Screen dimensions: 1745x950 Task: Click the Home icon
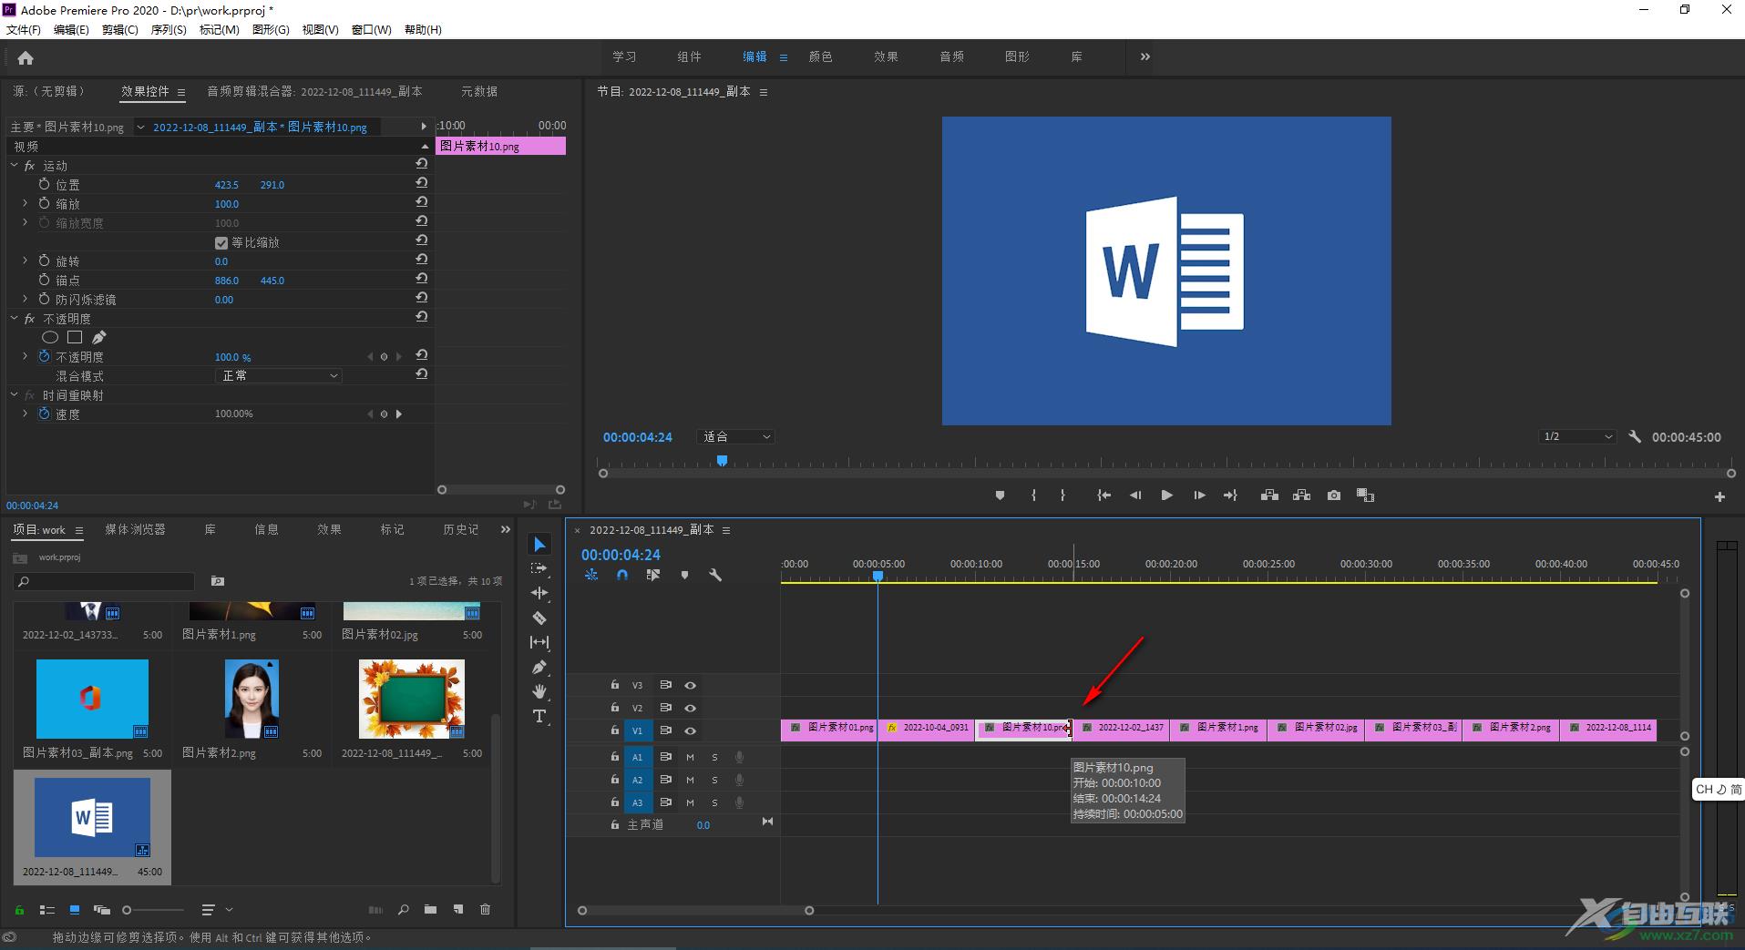coord(26,58)
